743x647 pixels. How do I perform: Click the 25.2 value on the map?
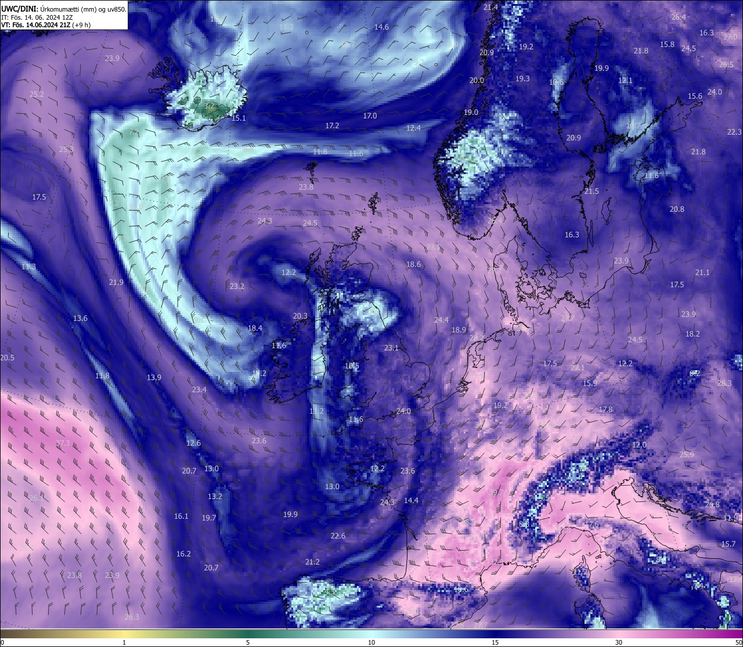pyautogui.click(x=37, y=94)
